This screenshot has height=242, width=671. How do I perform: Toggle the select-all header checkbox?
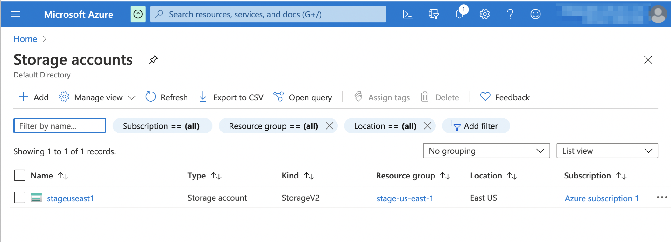20,175
